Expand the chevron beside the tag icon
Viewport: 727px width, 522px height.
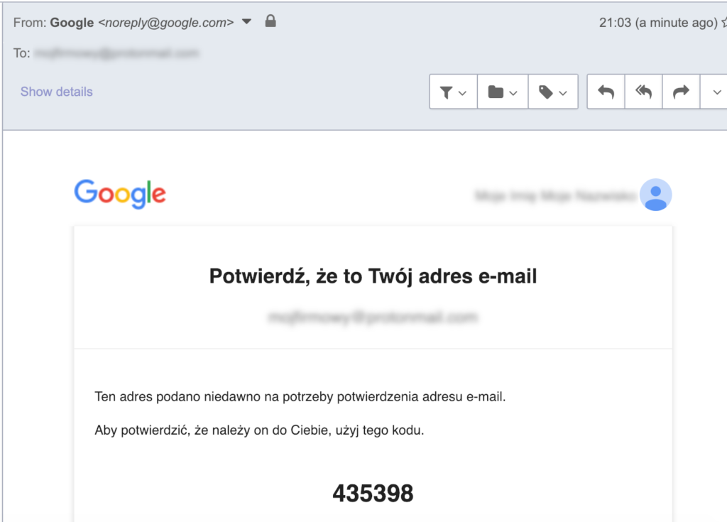point(563,93)
